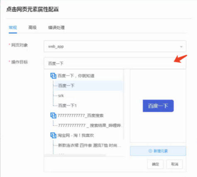
Task: Switch to the 常规 tab
Action: coord(13,27)
